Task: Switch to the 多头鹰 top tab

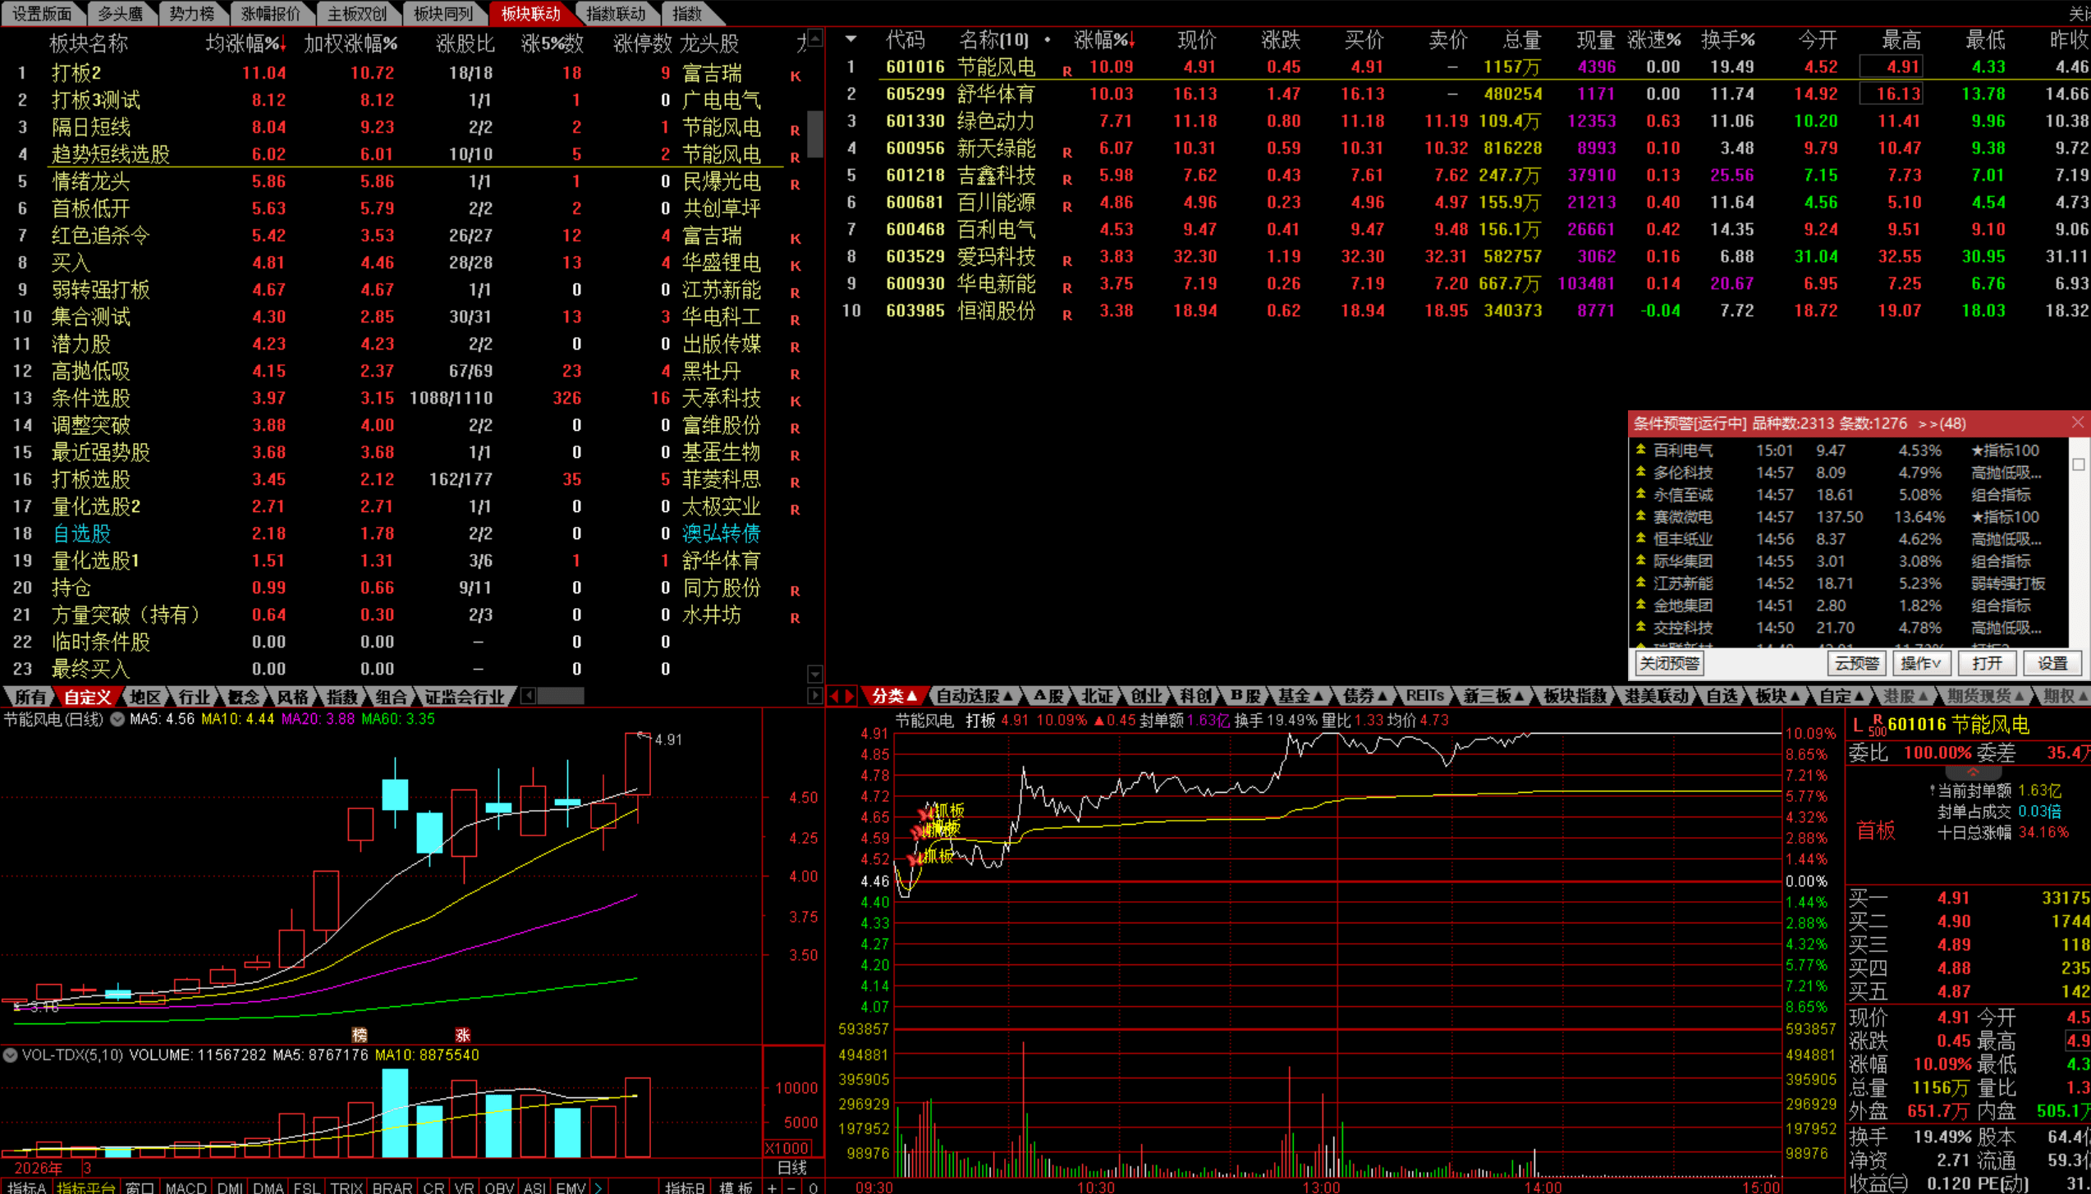Action: (120, 13)
